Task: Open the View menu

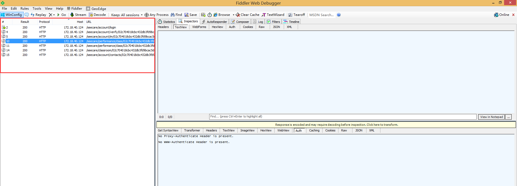Action: coord(48,9)
